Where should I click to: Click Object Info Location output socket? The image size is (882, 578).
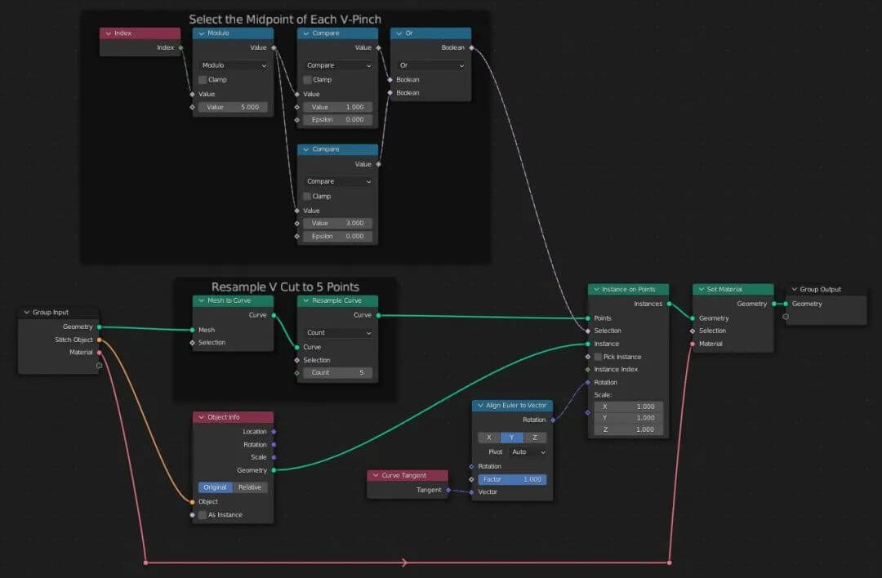pyautogui.click(x=274, y=432)
